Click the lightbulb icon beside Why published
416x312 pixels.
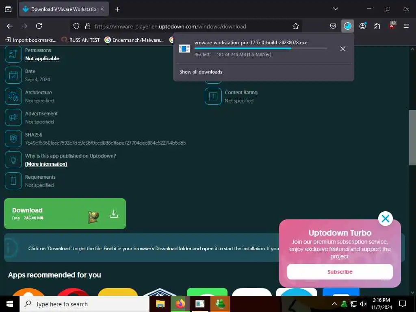[13, 160]
